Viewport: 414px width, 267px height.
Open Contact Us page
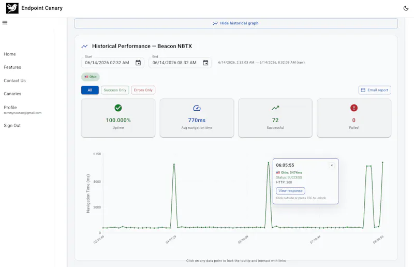[15, 81]
